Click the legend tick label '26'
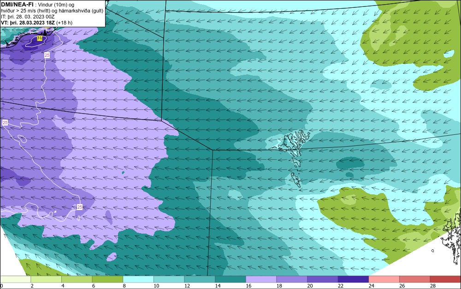The height and width of the screenshot is (289, 461). 402,286
